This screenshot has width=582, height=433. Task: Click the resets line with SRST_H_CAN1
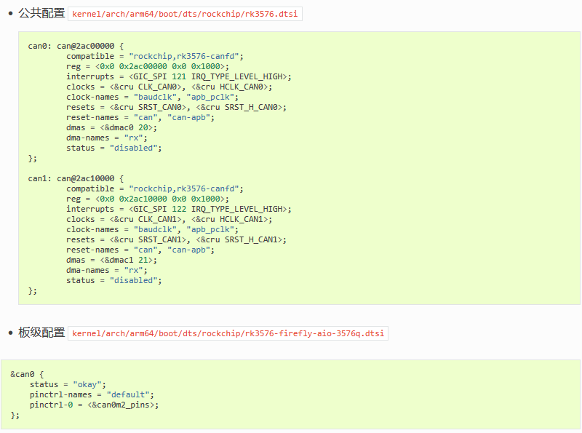click(x=176, y=240)
